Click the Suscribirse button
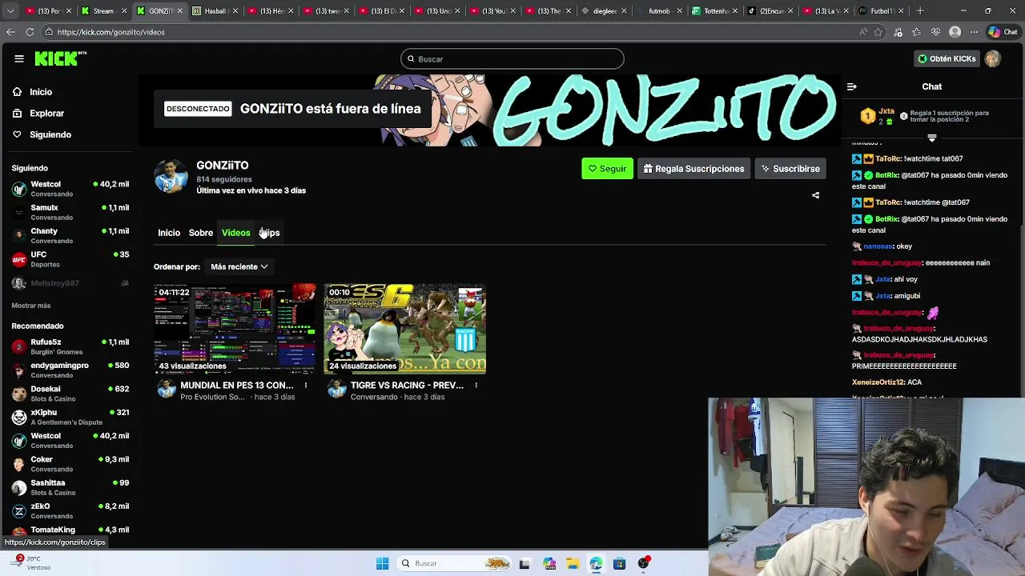1025x576 pixels. tap(790, 169)
